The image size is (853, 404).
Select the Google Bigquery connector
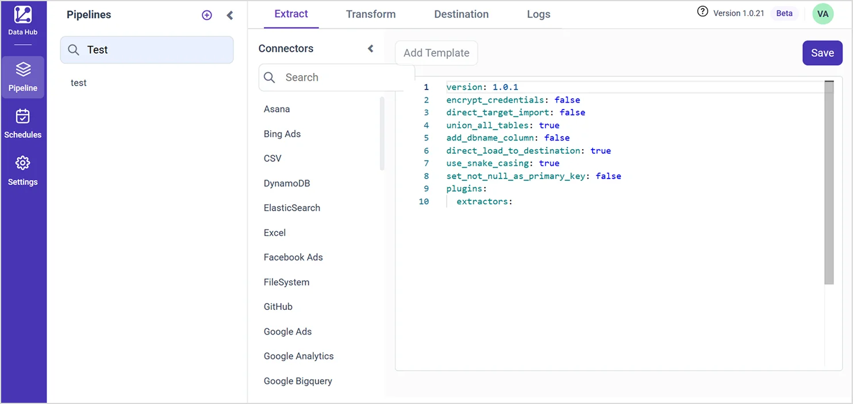click(298, 381)
